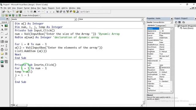Open the Click procedure dropdown
The width and height of the screenshot is (196, 110).
pos(142,19)
